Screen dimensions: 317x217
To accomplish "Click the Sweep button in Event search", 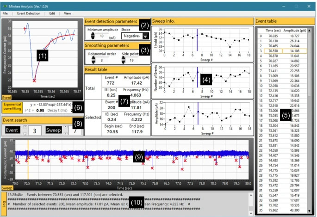I will (x=53, y=130).
